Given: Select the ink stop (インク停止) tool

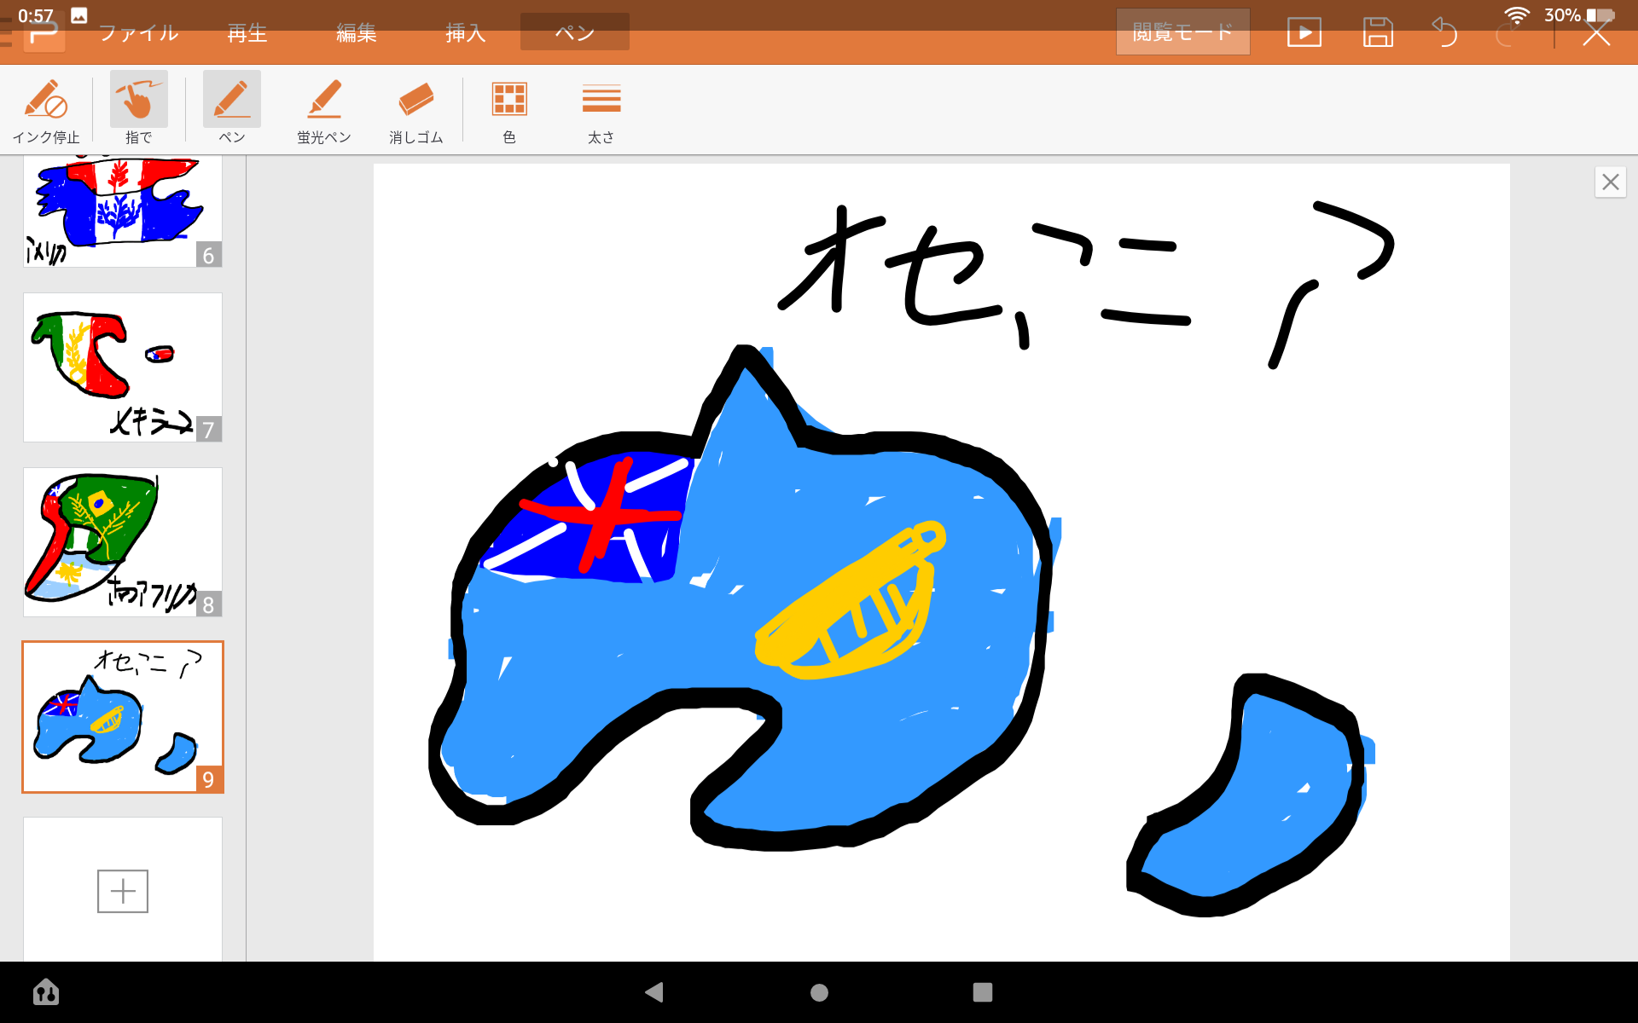Looking at the screenshot, I should click(x=46, y=111).
